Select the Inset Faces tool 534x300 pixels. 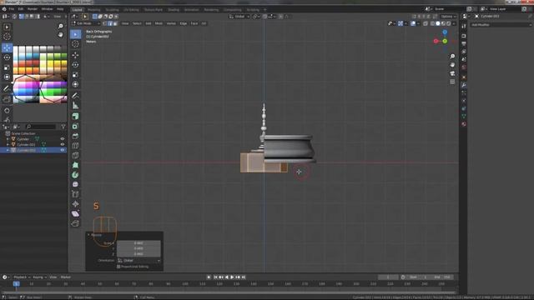76,126
